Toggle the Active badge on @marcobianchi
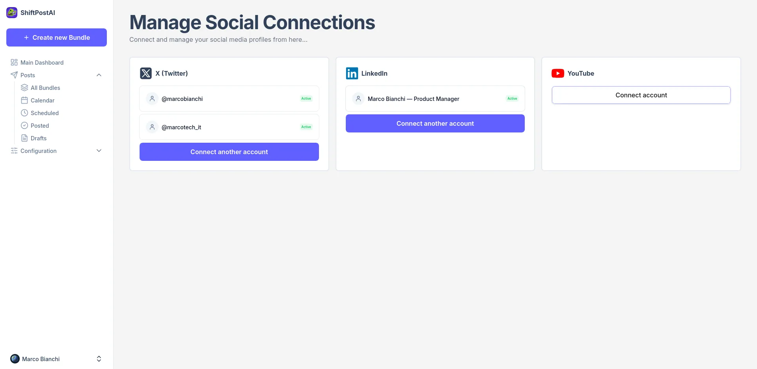 (x=306, y=99)
